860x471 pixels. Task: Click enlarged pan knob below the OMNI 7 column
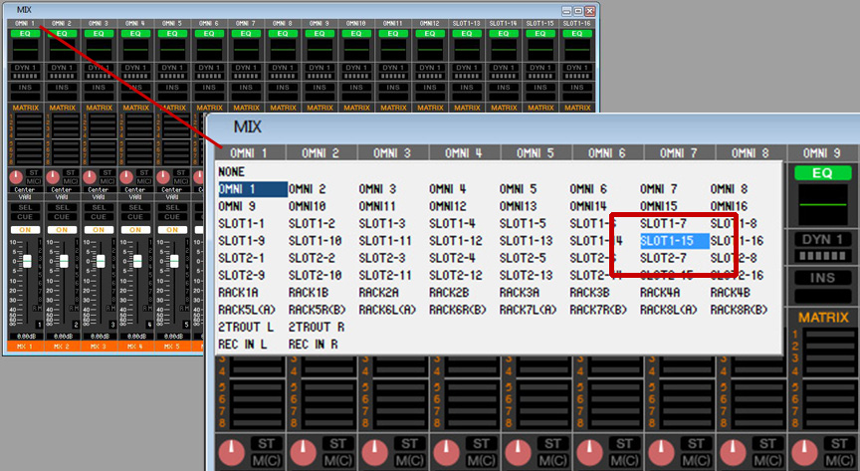[x=662, y=453]
